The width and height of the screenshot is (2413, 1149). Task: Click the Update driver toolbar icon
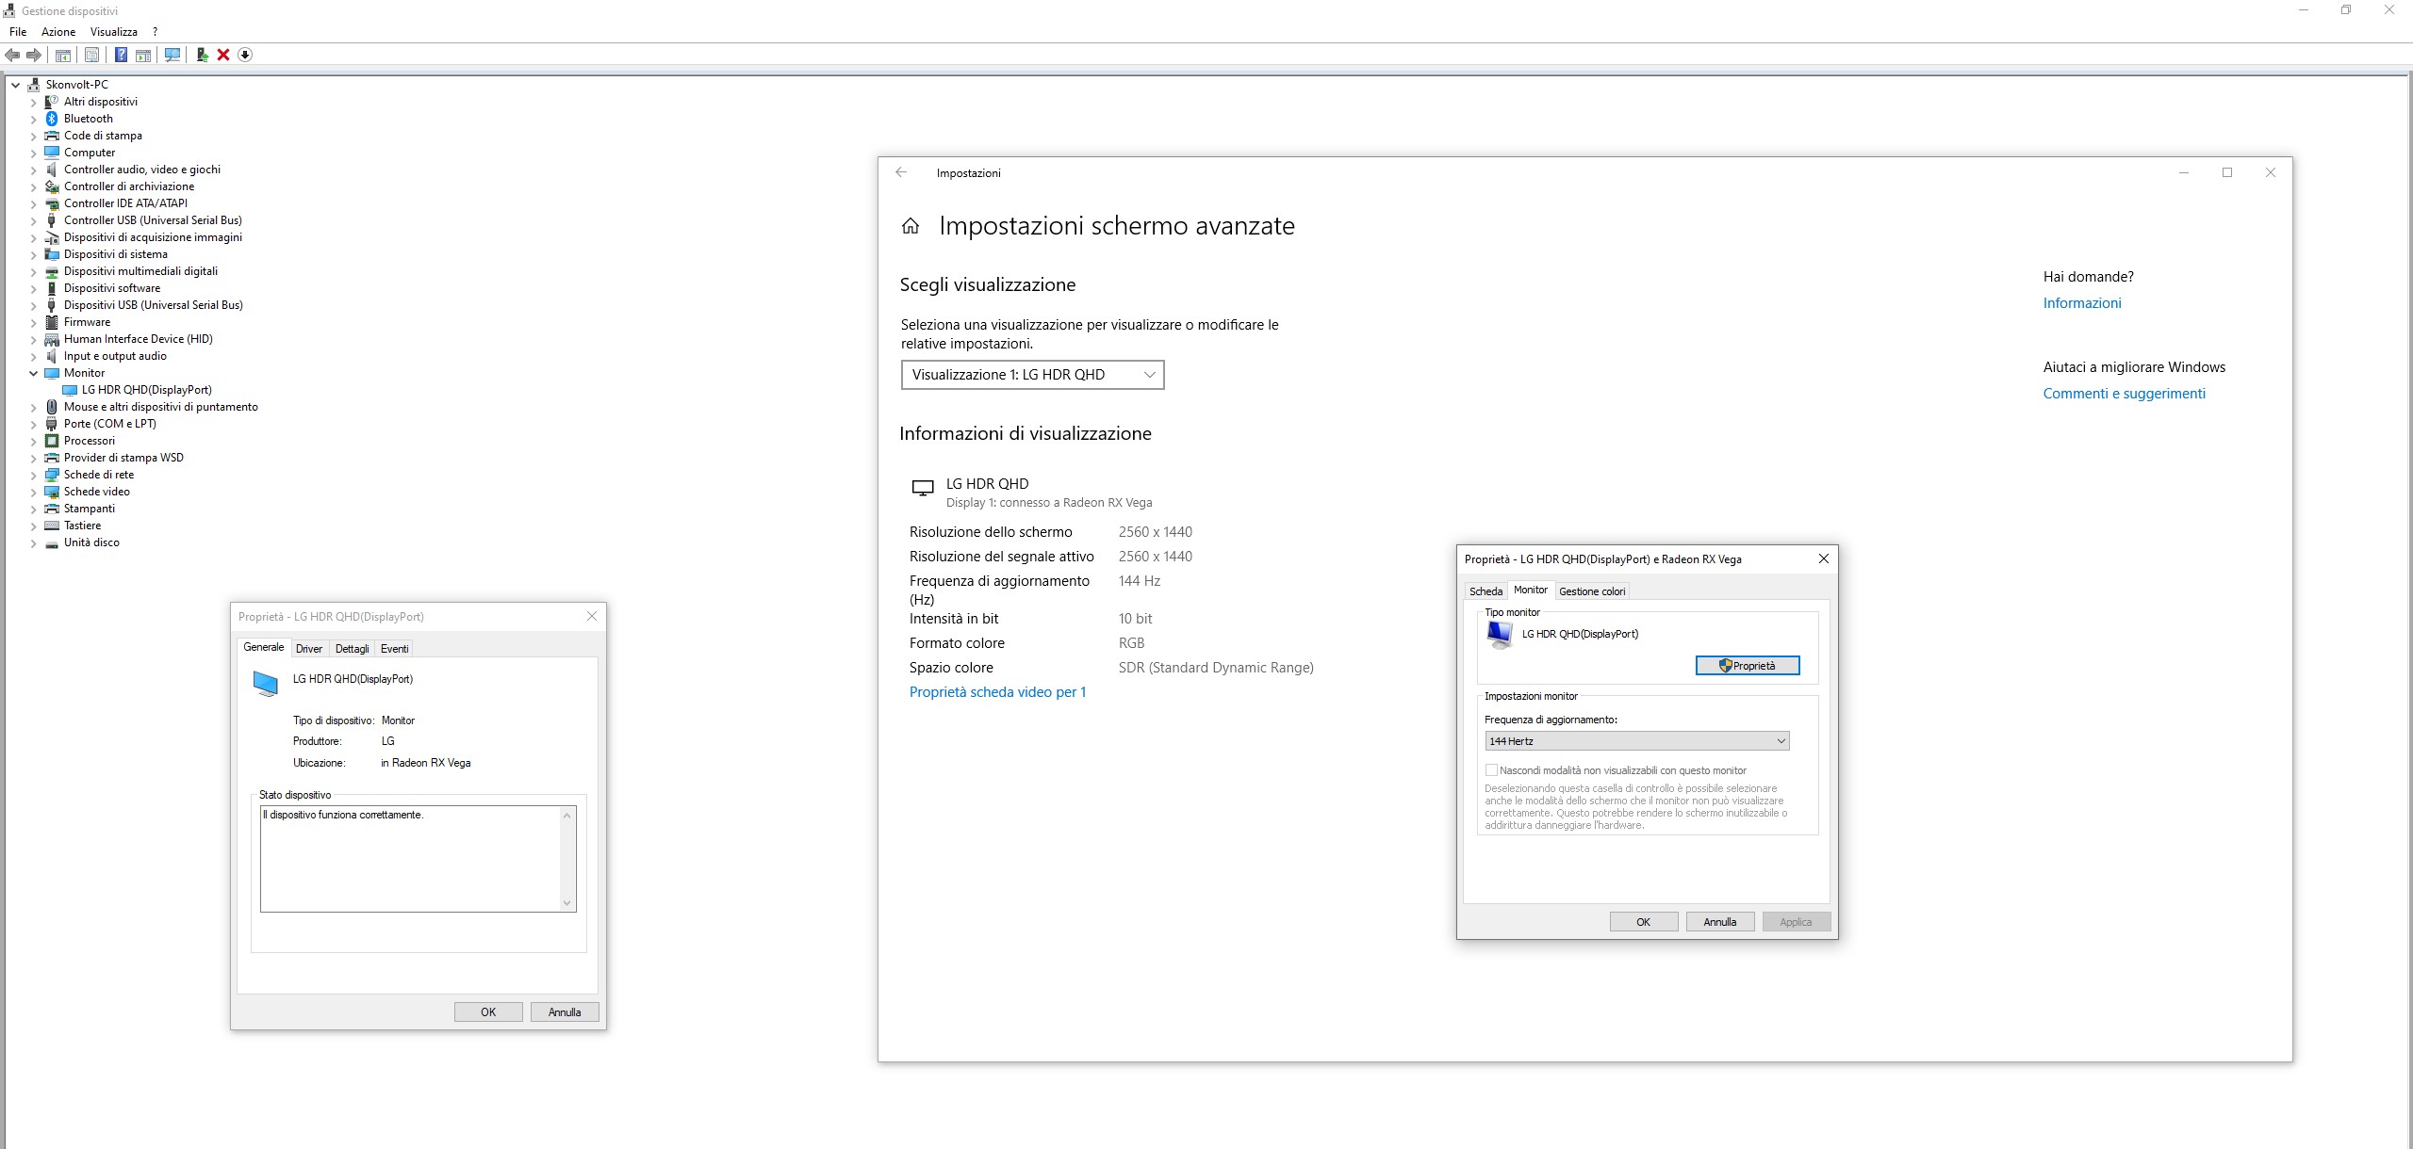tap(202, 55)
